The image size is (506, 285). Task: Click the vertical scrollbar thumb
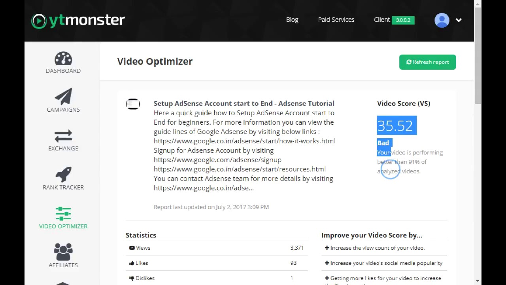(478, 55)
